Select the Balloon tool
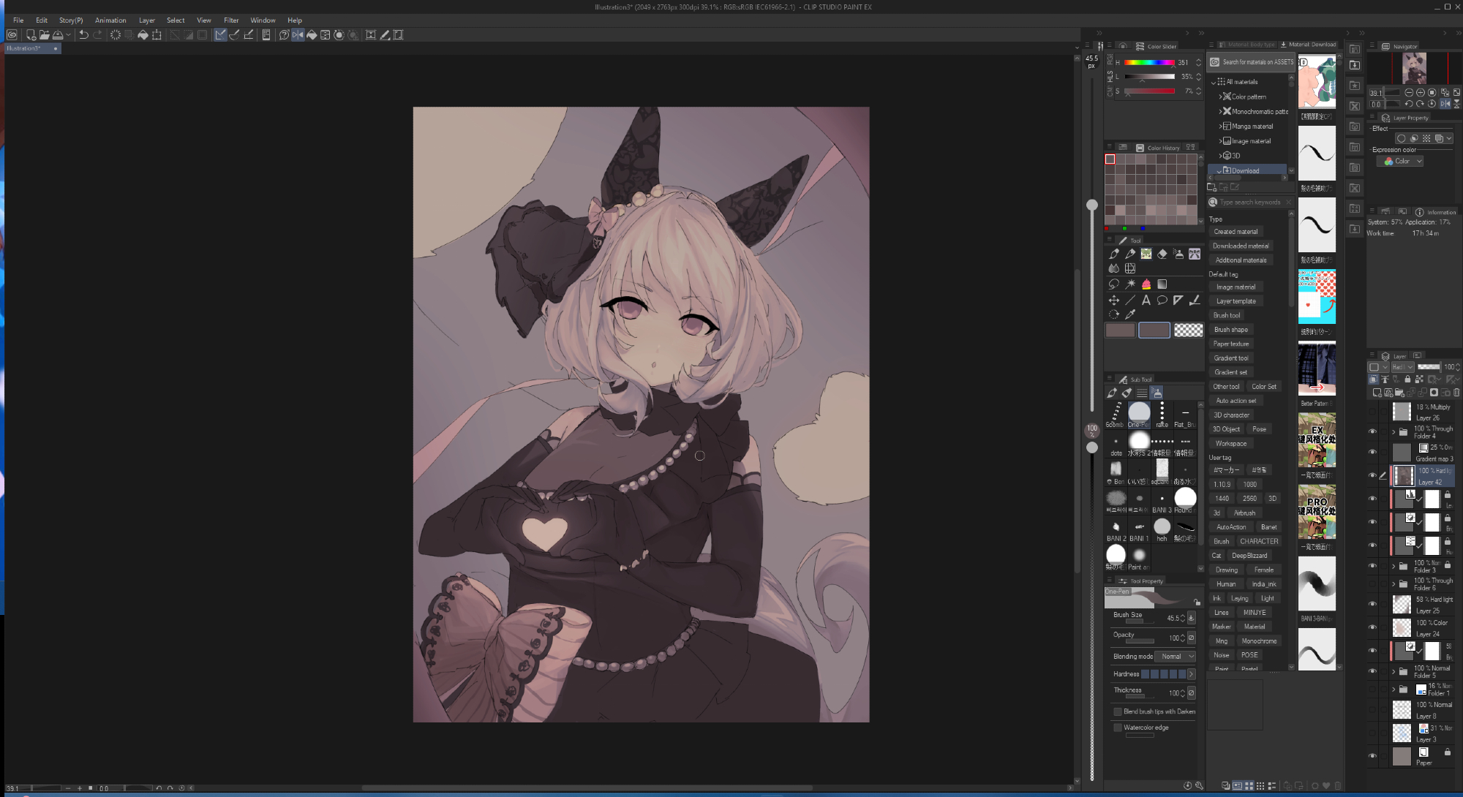This screenshot has width=1463, height=797. (1162, 300)
